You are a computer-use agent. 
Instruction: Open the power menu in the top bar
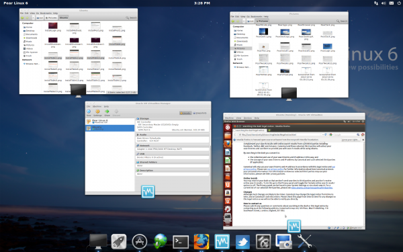point(399,3)
